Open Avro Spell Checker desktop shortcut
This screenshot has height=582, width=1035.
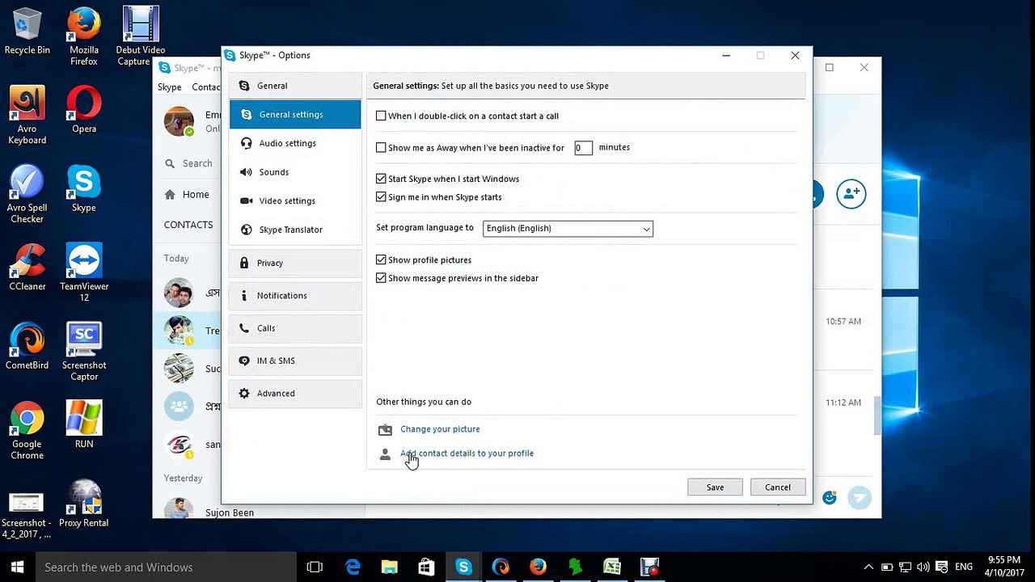(27, 195)
